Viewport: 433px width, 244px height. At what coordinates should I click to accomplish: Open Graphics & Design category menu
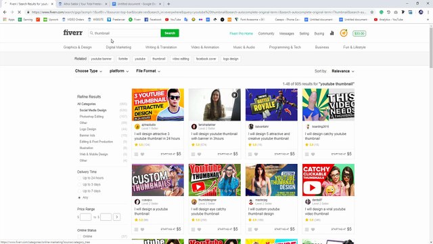[77, 47]
